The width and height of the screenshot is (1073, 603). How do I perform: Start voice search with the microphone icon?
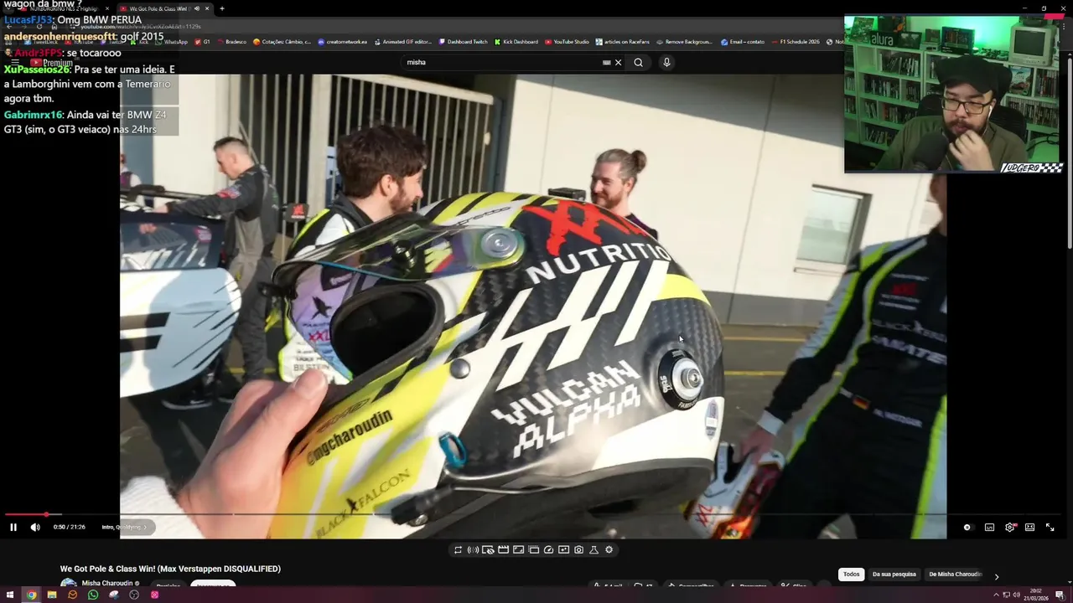666,62
